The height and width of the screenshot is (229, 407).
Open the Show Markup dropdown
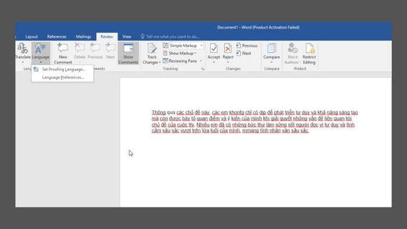click(x=183, y=53)
